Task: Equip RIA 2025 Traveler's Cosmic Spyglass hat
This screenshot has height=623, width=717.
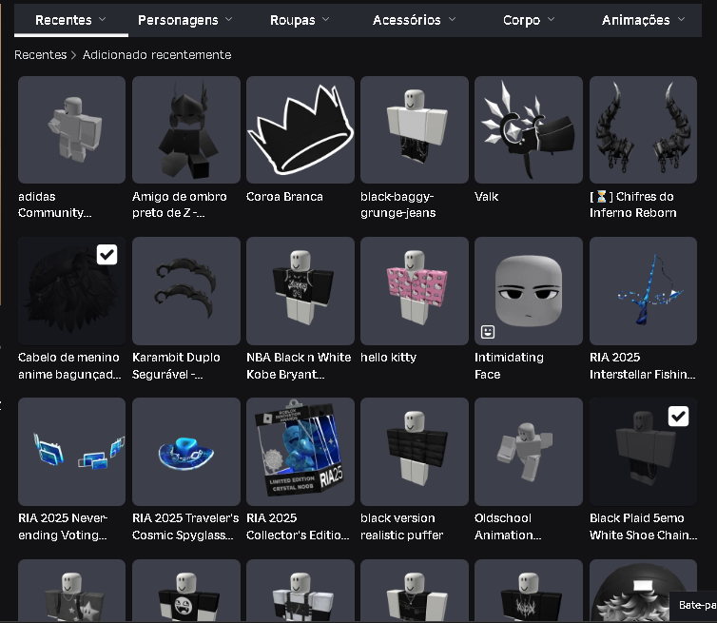Action: click(185, 452)
